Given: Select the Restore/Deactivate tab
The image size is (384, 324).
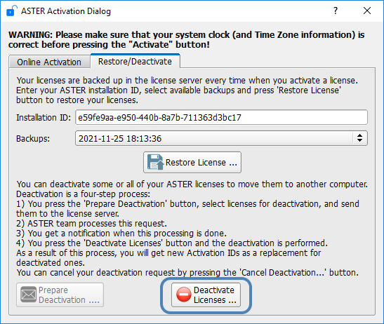Looking at the screenshot, I should [x=135, y=61].
